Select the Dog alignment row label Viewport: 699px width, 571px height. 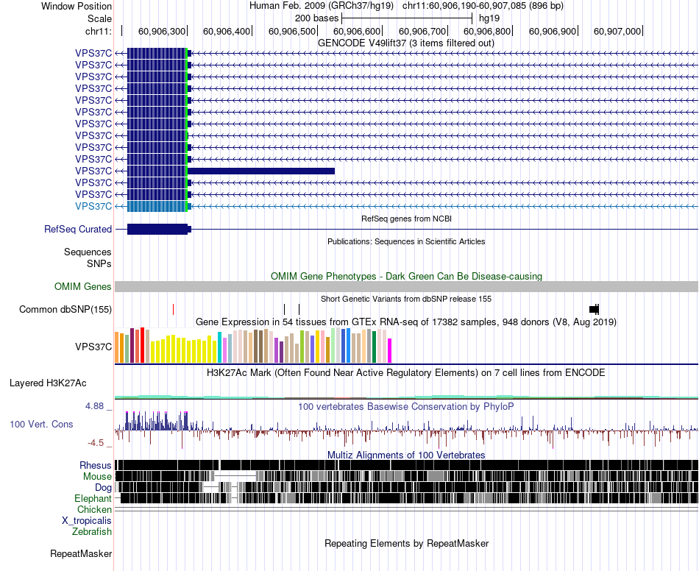(x=103, y=488)
